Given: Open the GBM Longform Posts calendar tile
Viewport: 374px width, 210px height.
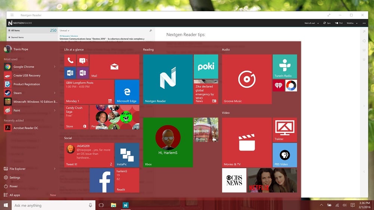Looking at the screenshot, I should click(x=89, y=92).
